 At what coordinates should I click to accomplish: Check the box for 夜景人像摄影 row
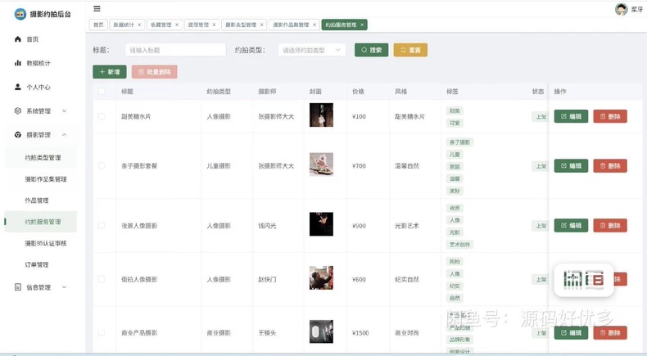point(102,226)
